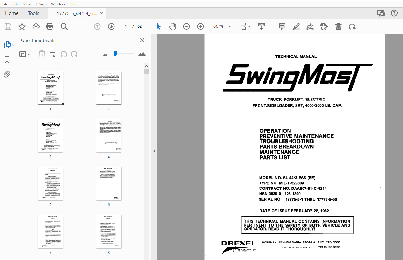Select page 1 thumbnail
Viewport: 403px width, 260px height.
click(50, 88)
